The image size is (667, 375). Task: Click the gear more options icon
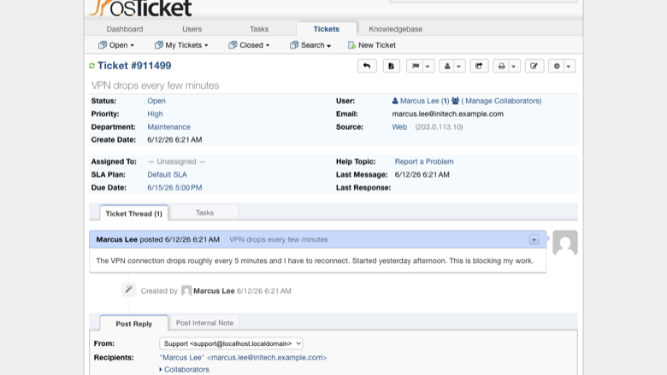(557, 67)
